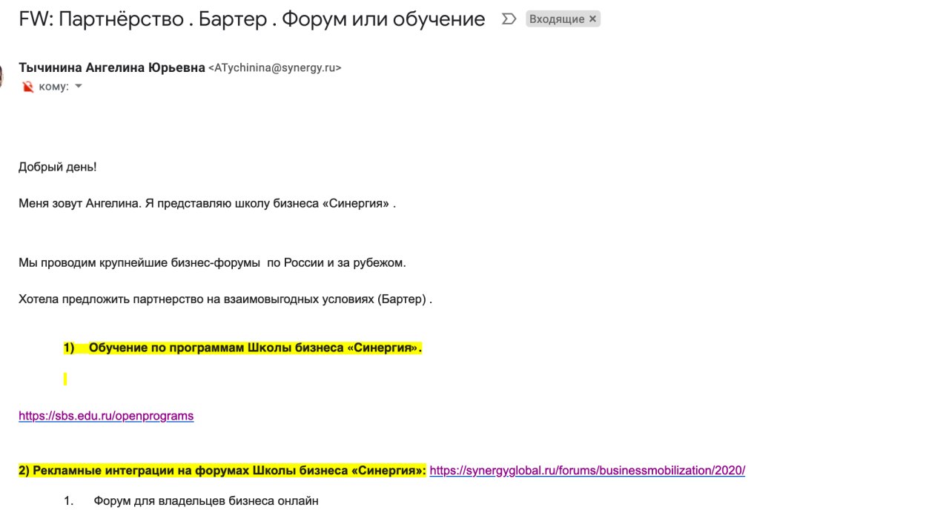The height and width of the screenshot is (510, 949).
Task: Click line Хотела предложить партнерство
Action: click(x=225, y=299)
